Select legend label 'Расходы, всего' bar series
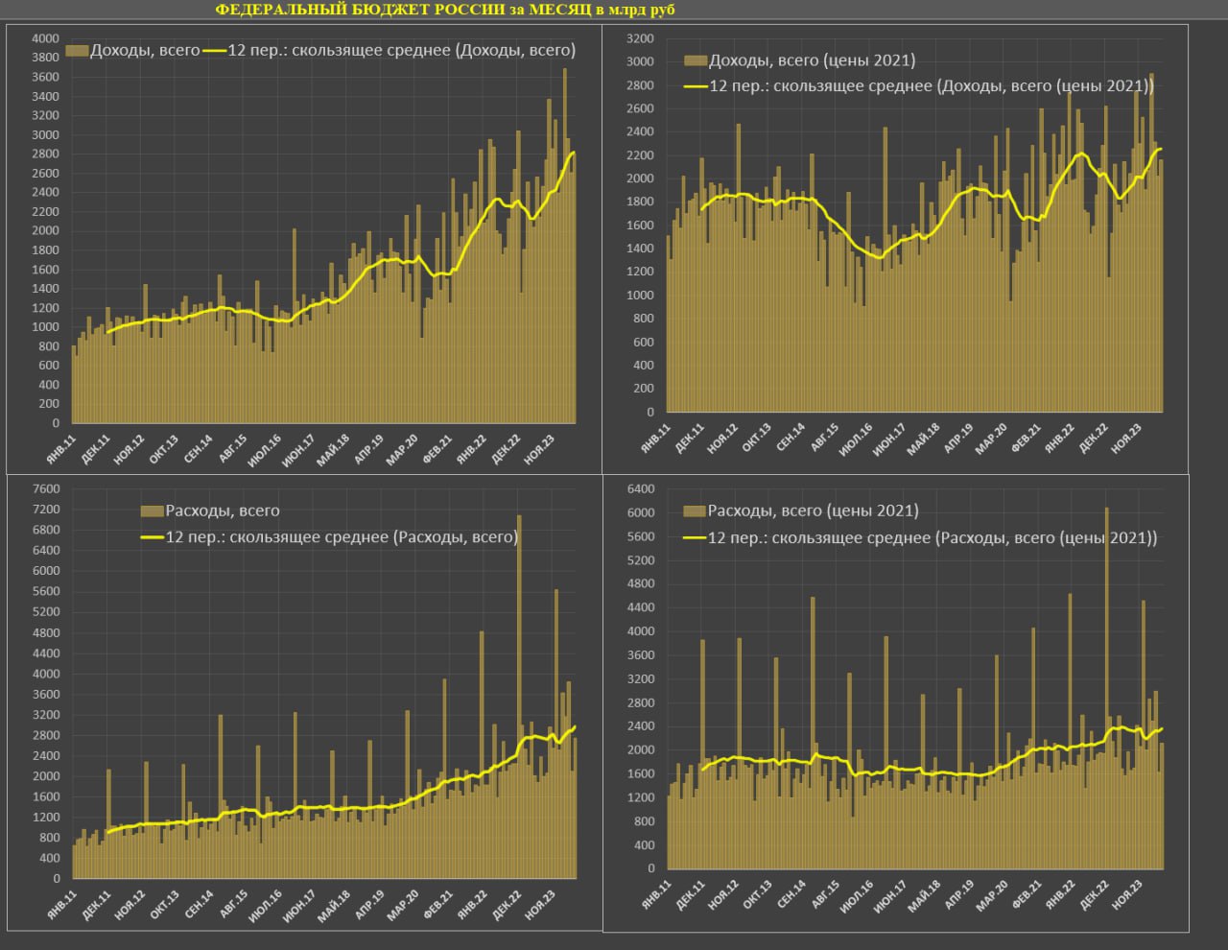Image resolution: width=1228 pixels, height=950 pixels. pos(223,511)
